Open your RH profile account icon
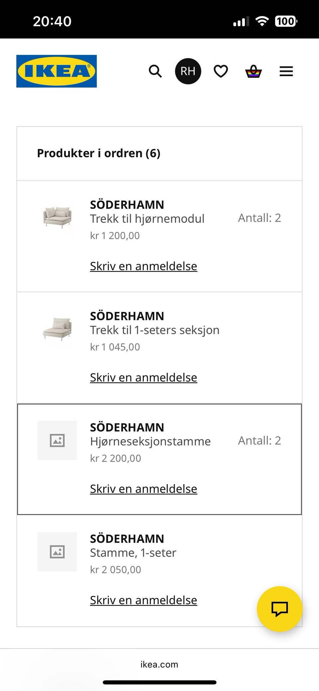Viewport: 319px width, 691px height. (x=188, y=71)
